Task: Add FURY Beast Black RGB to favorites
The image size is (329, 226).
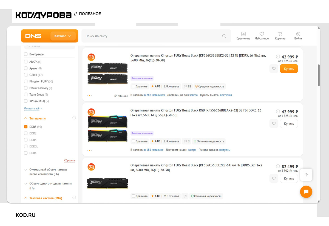Action: pos(274,124)
